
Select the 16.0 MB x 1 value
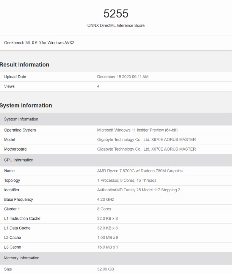[x=108, y=247]
